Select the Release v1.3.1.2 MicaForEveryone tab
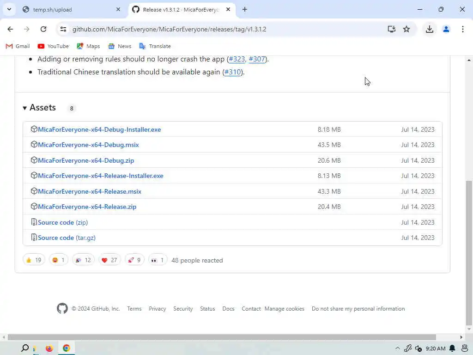The image size is (473, 355). 181,10
